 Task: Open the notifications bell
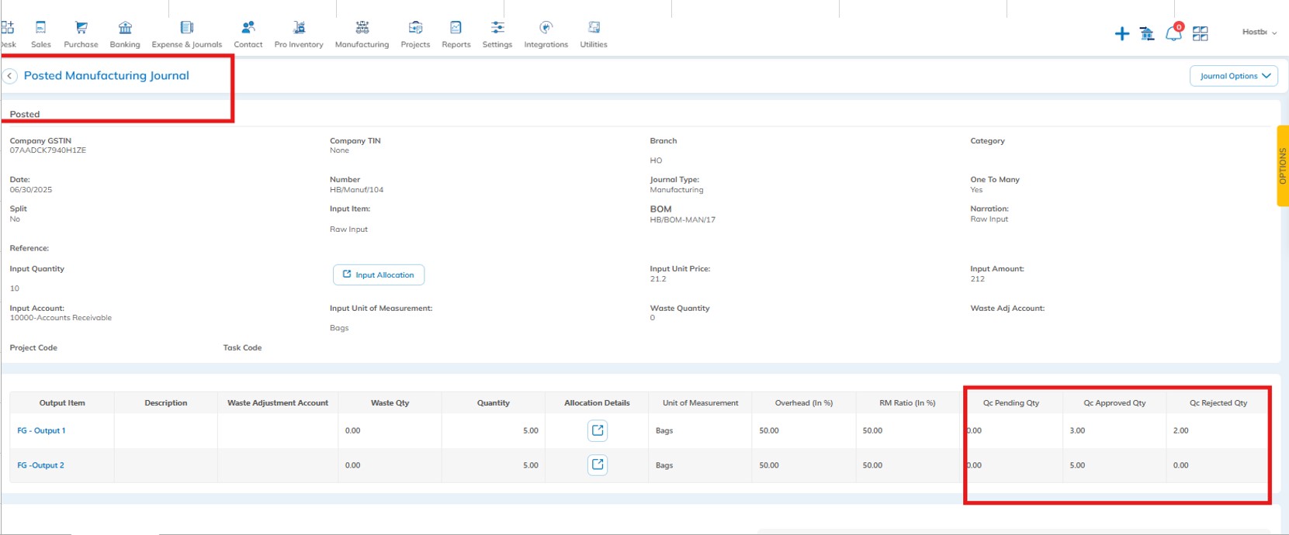(x=1173, y=33)
